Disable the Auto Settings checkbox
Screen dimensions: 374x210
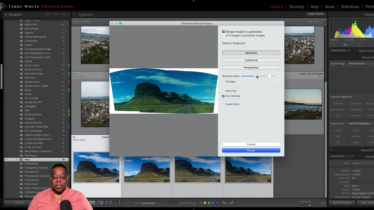[x=223, y=96]
